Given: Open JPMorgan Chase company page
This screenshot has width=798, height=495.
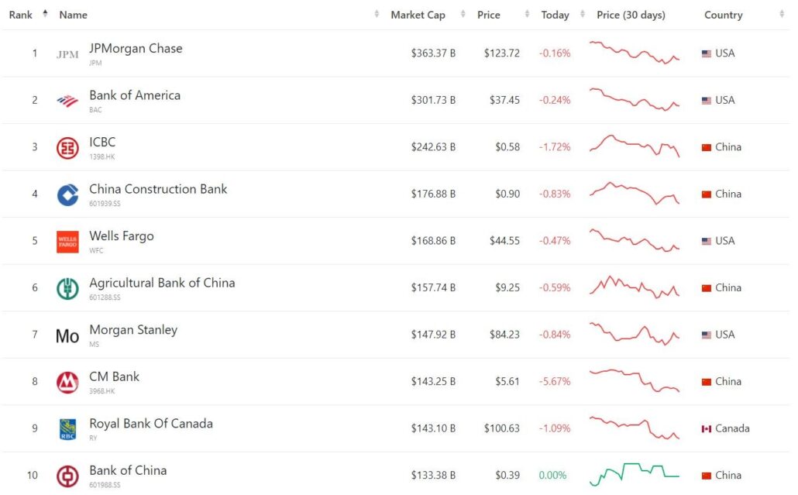Looking at the screenshot, I should pyautogui.click(x=136, y=48).
